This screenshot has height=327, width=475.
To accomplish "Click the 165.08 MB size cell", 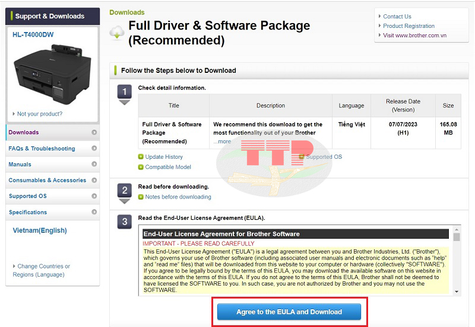I will point(448,133).
